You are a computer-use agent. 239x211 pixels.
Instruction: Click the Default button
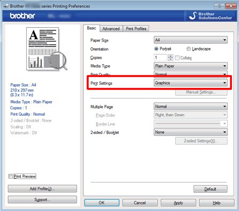(x=210, y=189)
